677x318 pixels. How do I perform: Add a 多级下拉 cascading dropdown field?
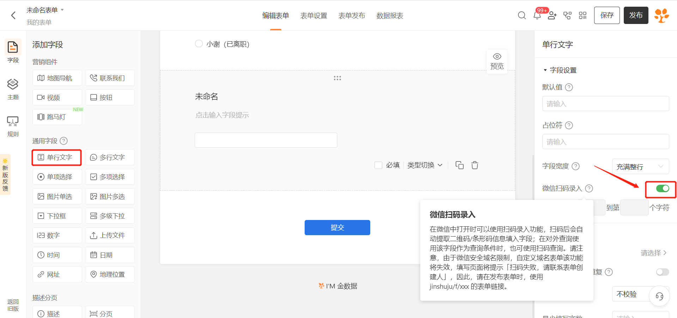pyautogui.click(x=110, y=216)
